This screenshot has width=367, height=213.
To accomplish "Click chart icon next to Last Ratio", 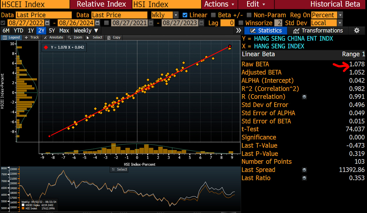I will (x=304, y=178).
